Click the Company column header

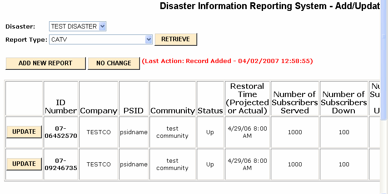pyautogui.click(x=99, y=111)
